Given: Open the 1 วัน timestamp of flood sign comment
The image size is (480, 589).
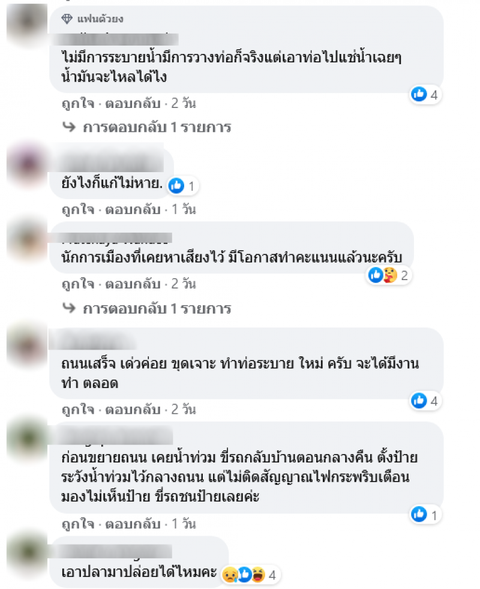Looking at the screenshot, I should point(184,524).
